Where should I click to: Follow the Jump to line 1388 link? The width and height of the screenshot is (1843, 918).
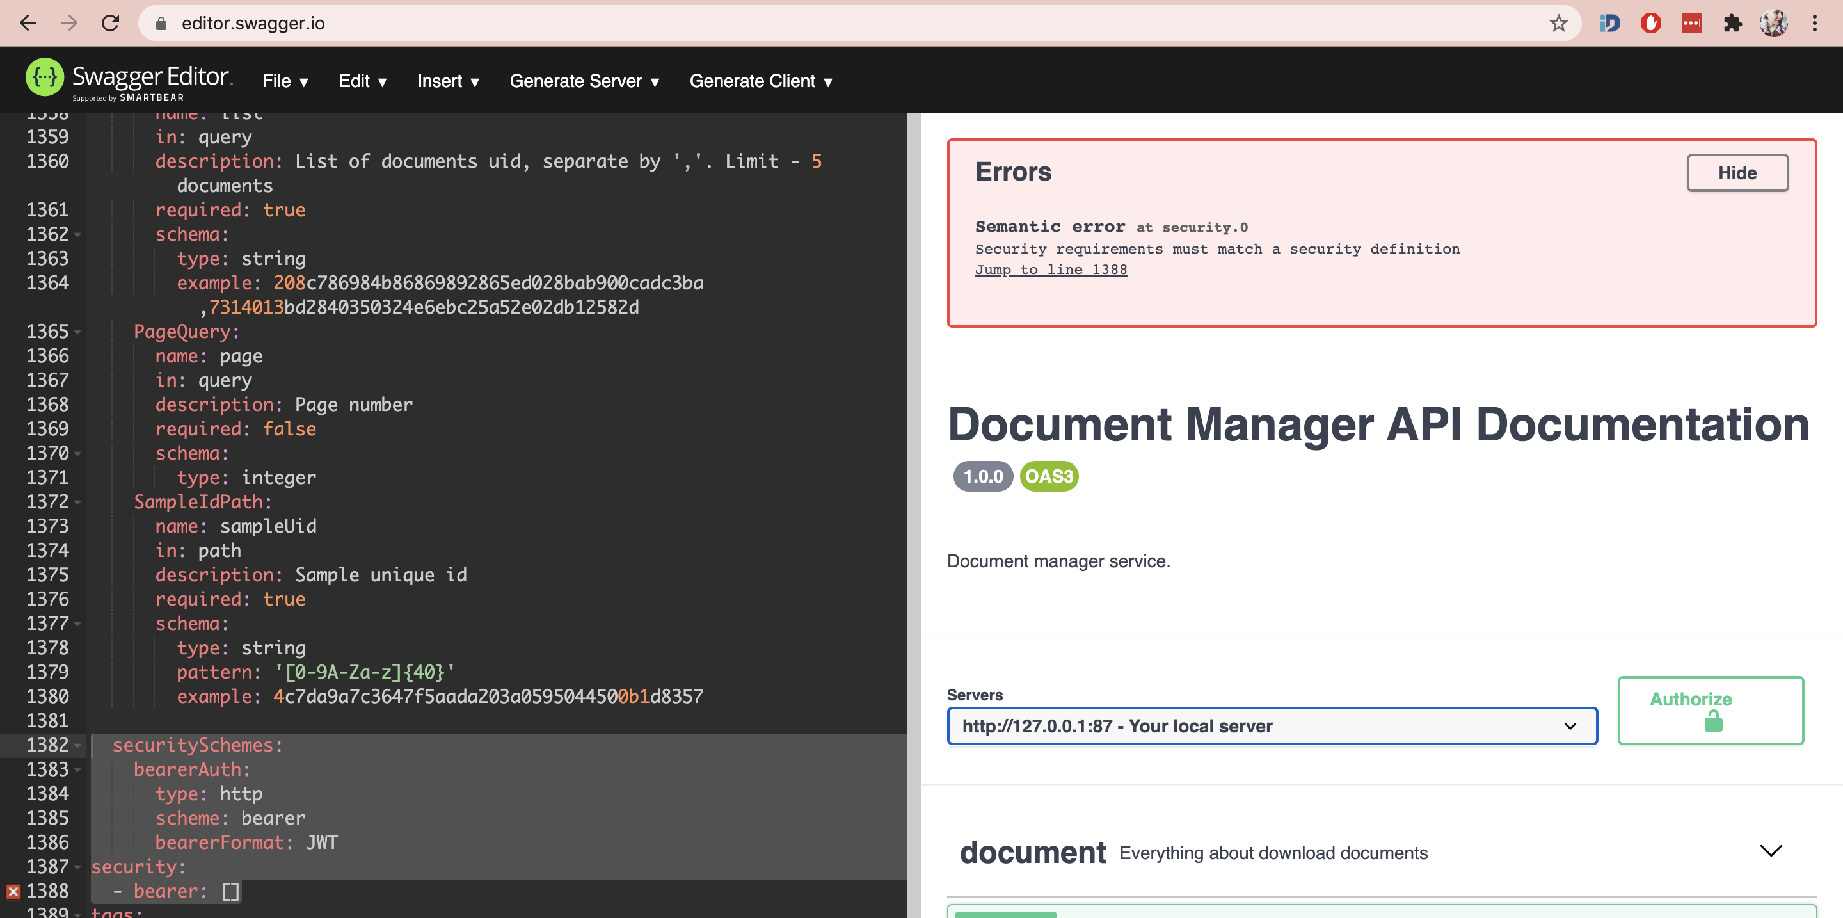1051,269
